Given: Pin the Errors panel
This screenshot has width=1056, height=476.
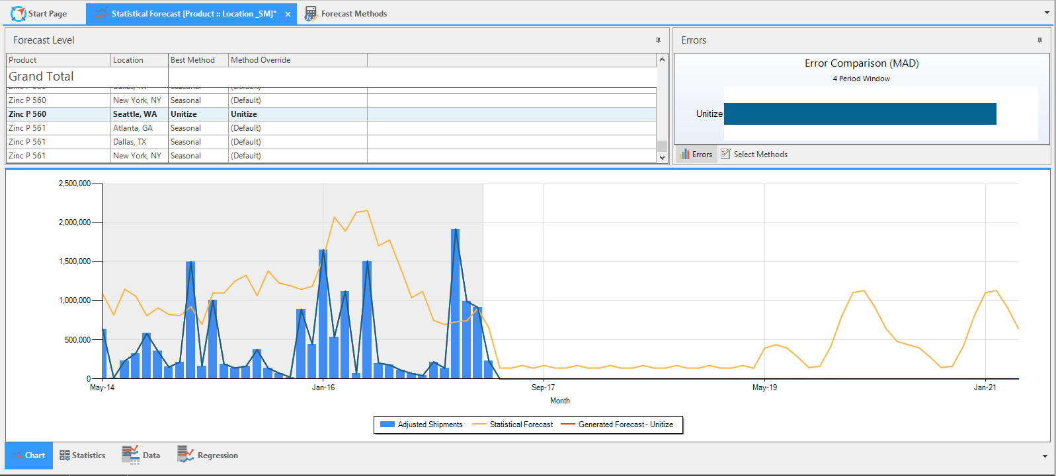Looking at the screenshot, I should [x=1039, y=40].
